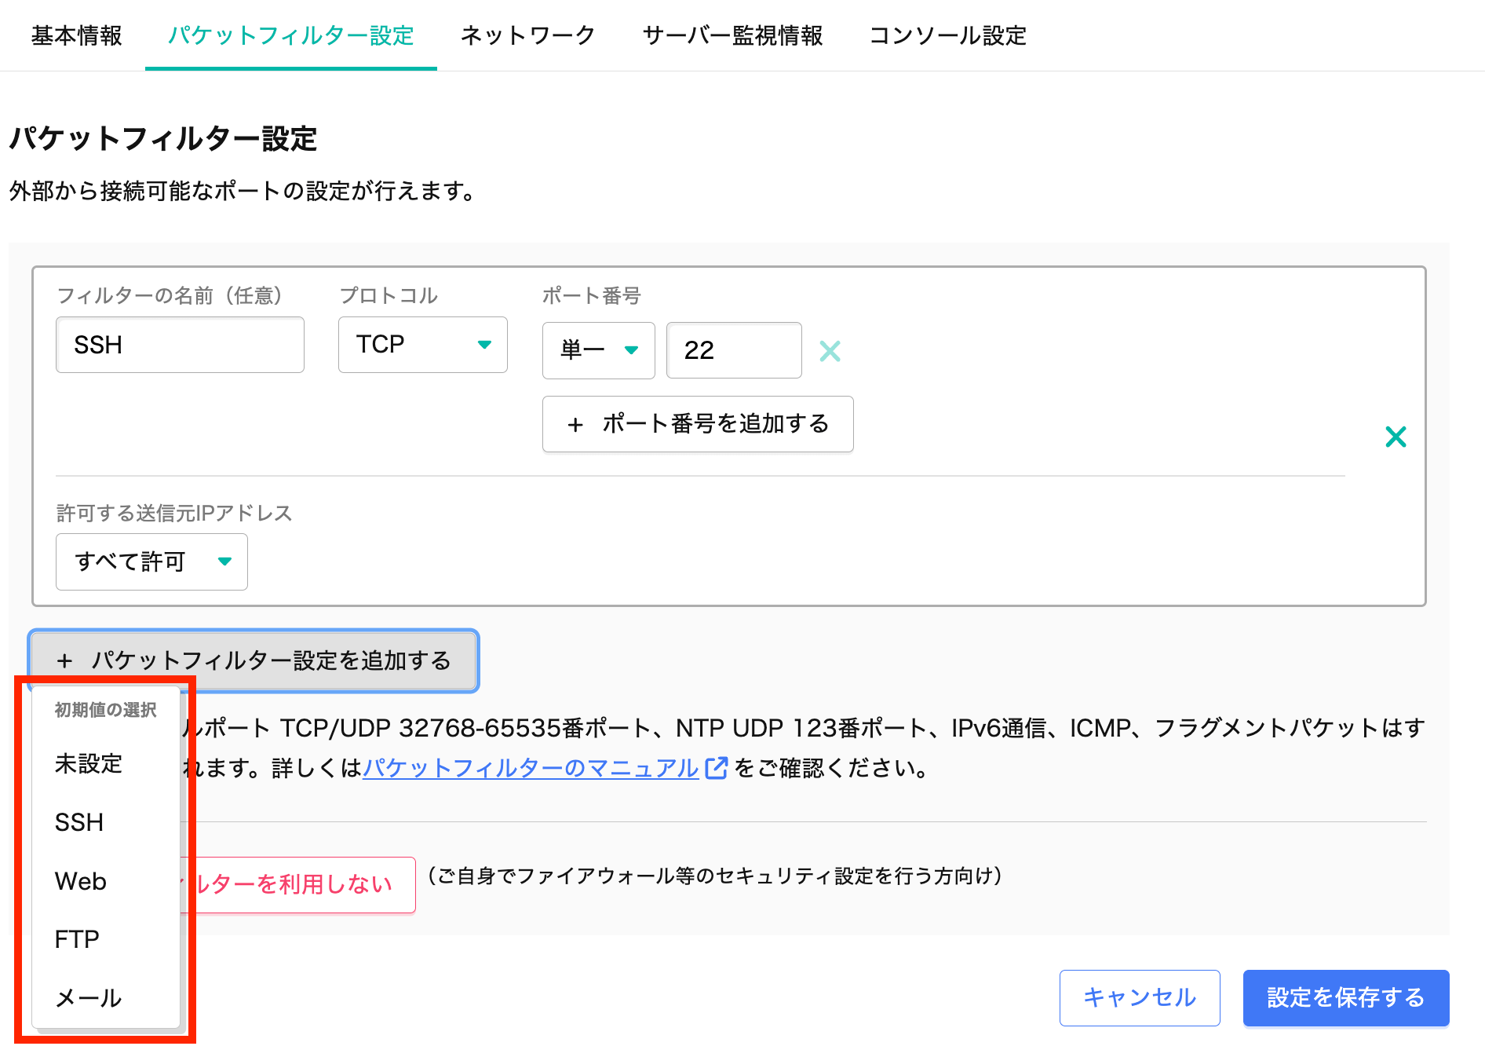Expand the 単一 port type dropdown
Viewport: 1485px width, 1057px height.
pyautogui.click(x=598, y=350)
